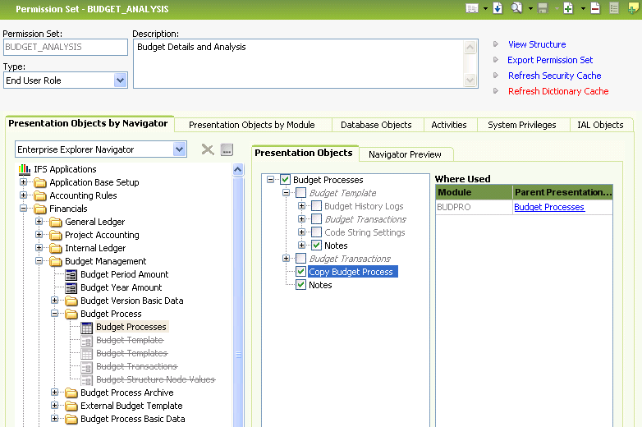Uncheck the Copy Budget Process checkbox

300,272
